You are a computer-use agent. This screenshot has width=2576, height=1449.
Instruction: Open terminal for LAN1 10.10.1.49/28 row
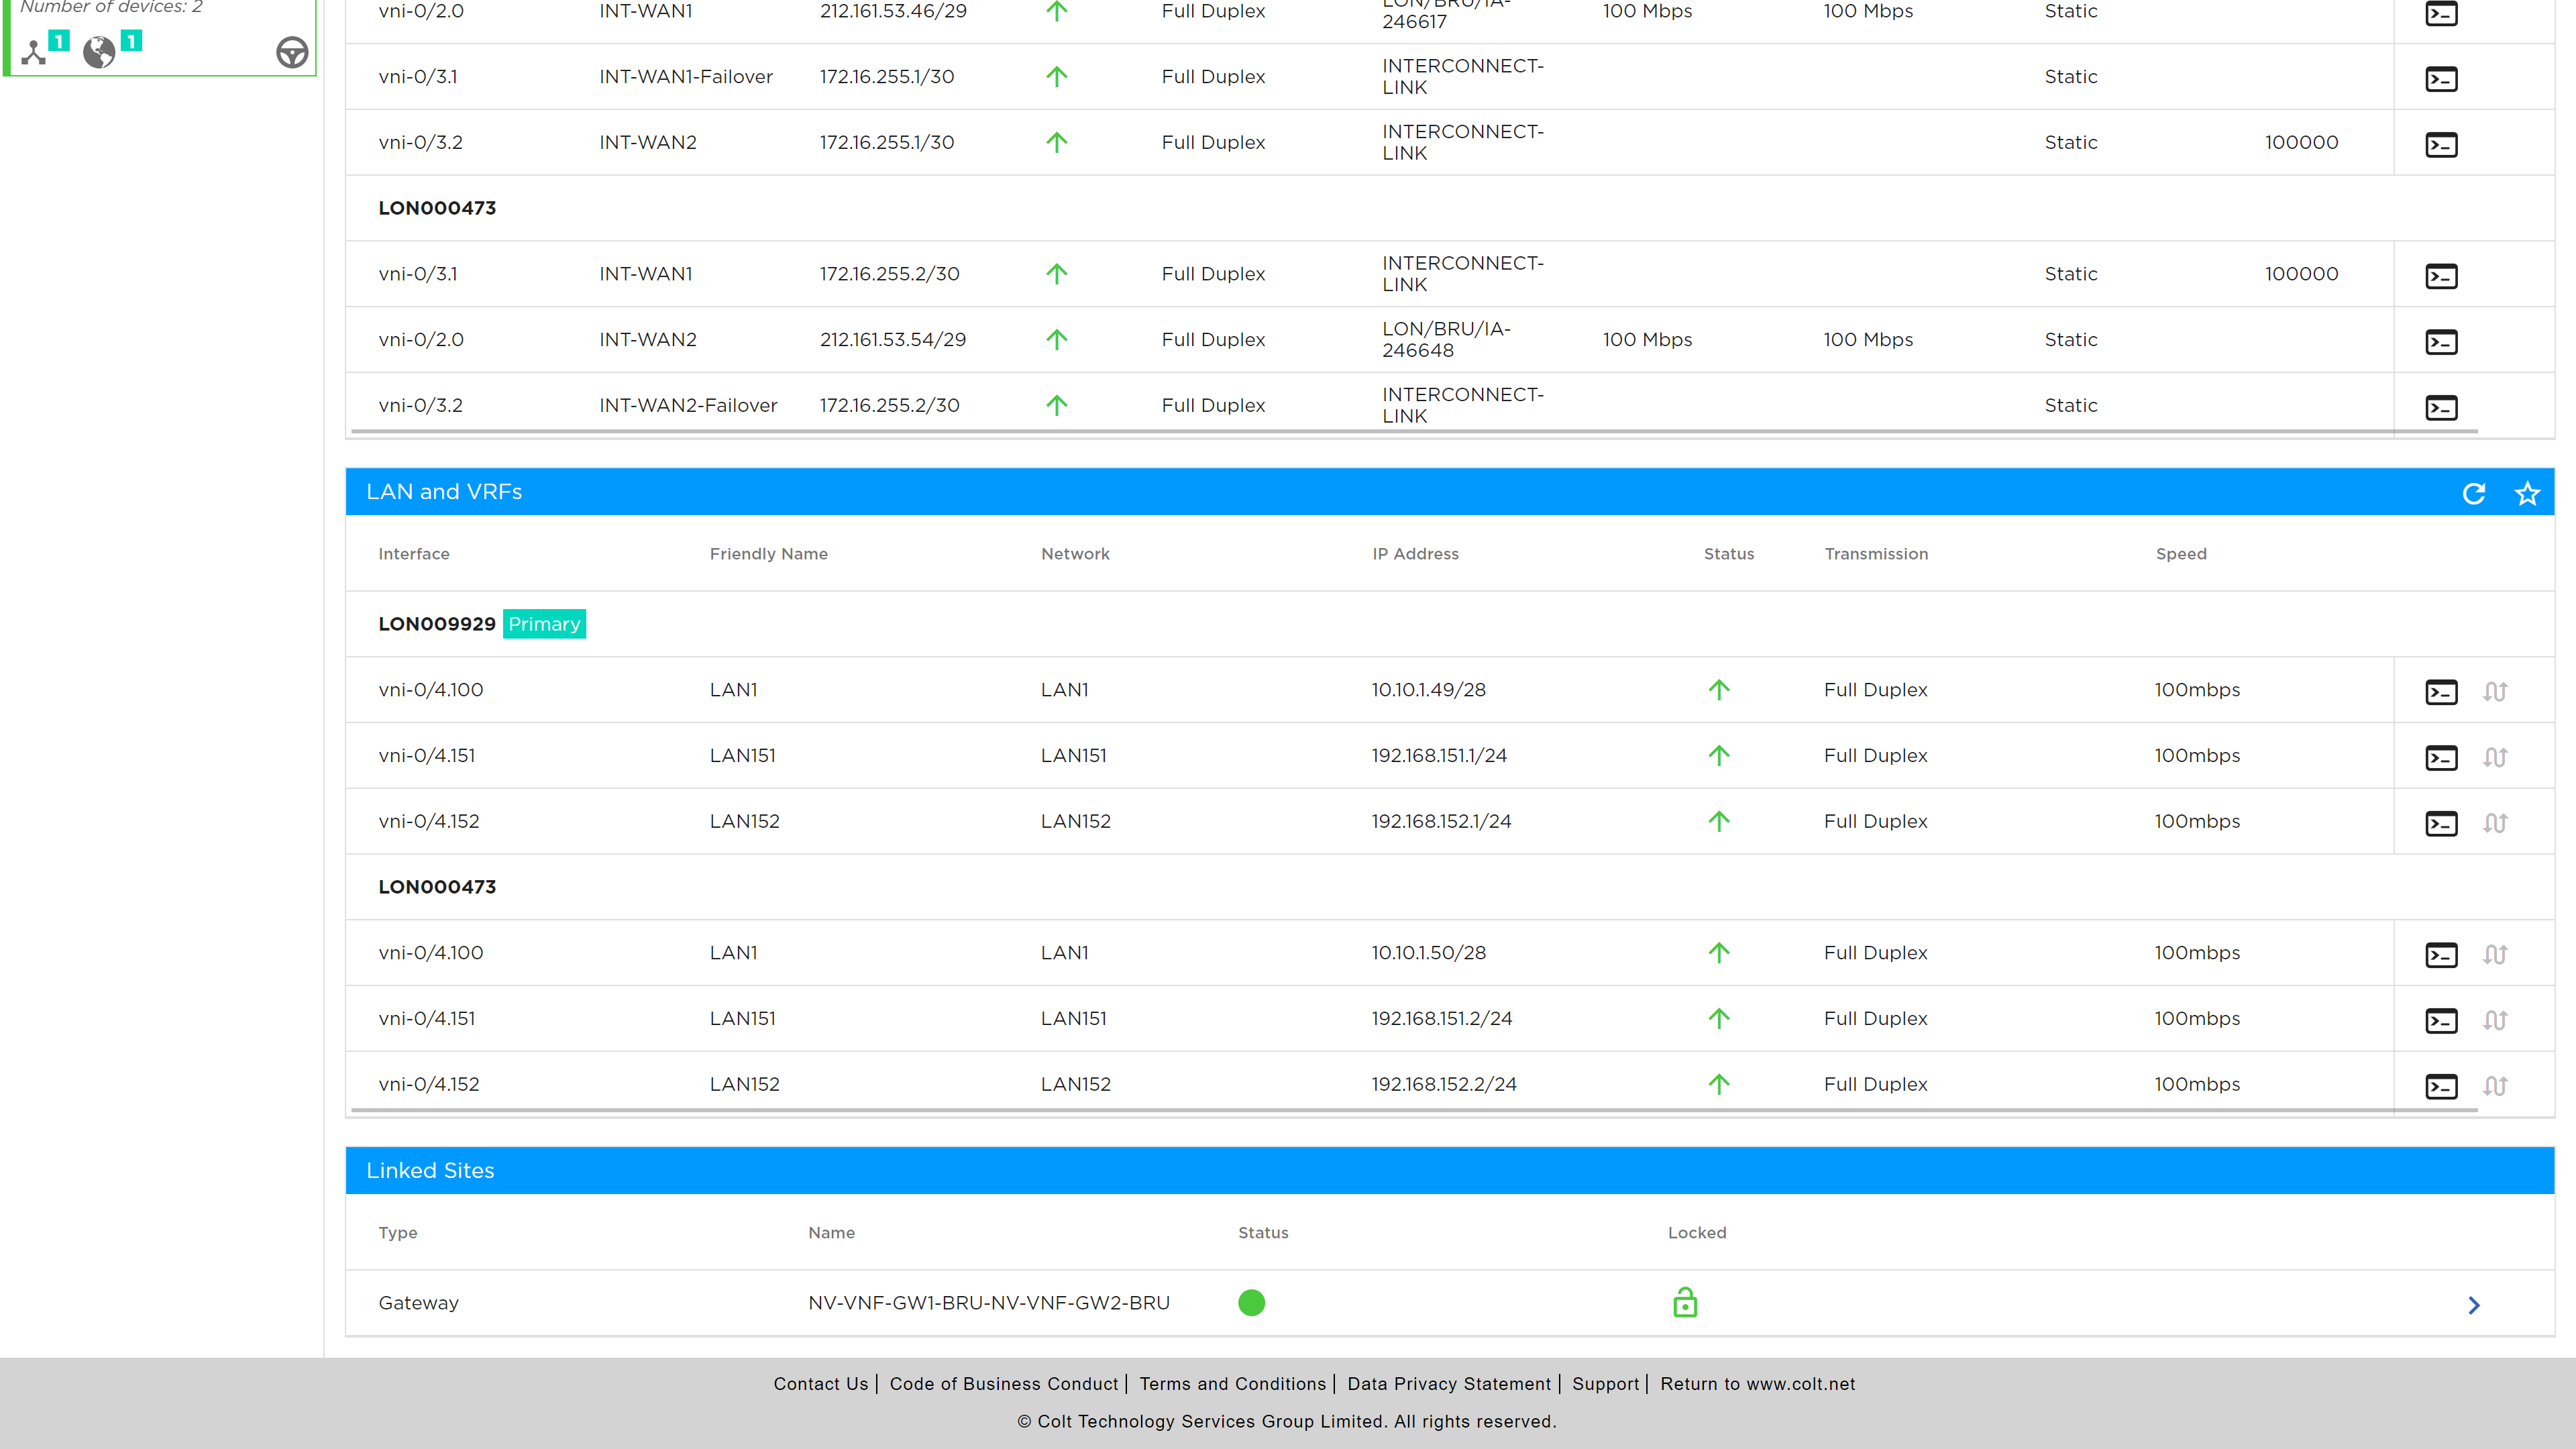click(2441, 692)
